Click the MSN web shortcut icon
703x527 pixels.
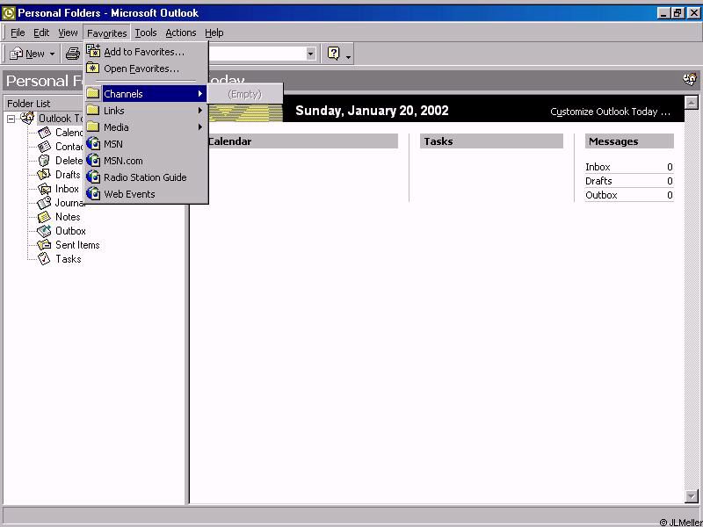(x=93, y=143)
